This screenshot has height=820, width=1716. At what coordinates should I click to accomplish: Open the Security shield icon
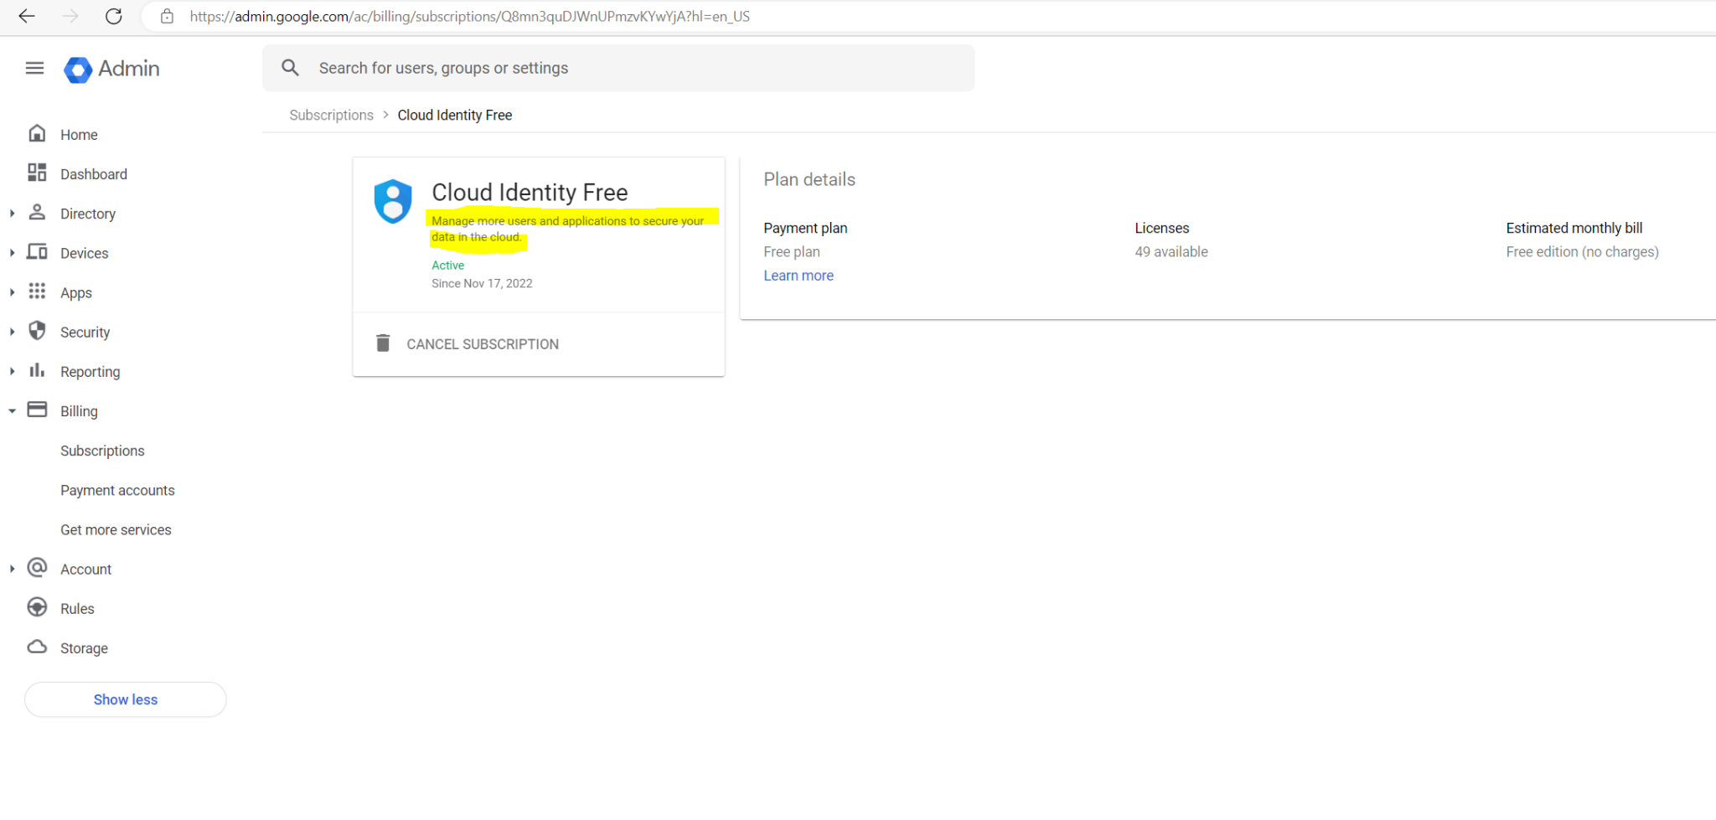(37, 332)
